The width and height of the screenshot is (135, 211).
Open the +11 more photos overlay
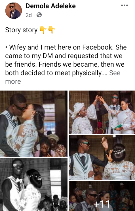click(102, 196)
